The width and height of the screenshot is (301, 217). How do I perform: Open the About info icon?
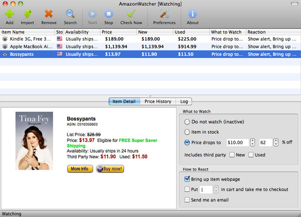[x=193, y=14]
